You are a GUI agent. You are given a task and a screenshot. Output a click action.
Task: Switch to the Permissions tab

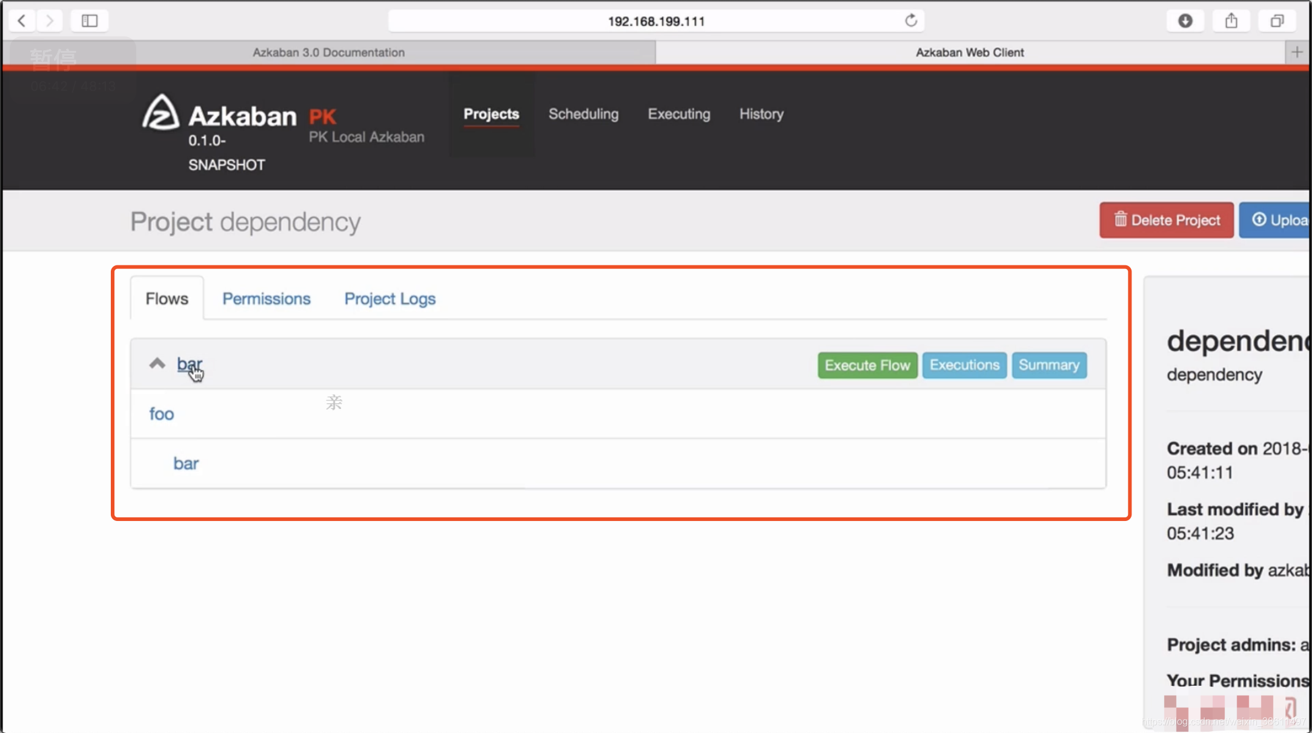pyautogui.click(x=265, y=297)
